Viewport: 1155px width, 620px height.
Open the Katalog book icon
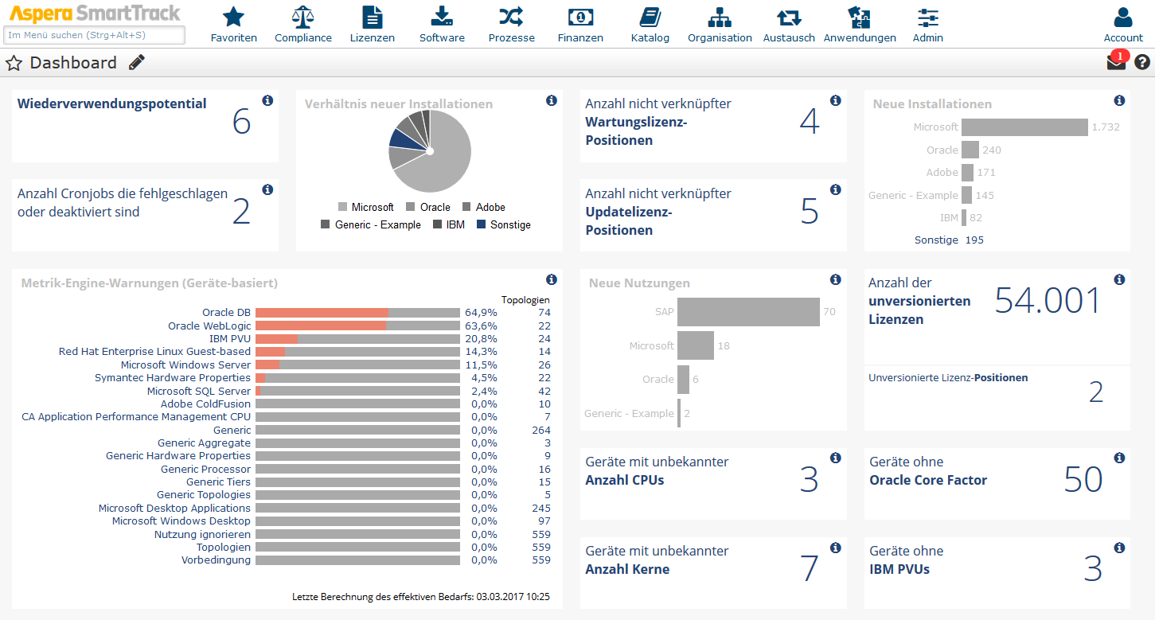650,17
